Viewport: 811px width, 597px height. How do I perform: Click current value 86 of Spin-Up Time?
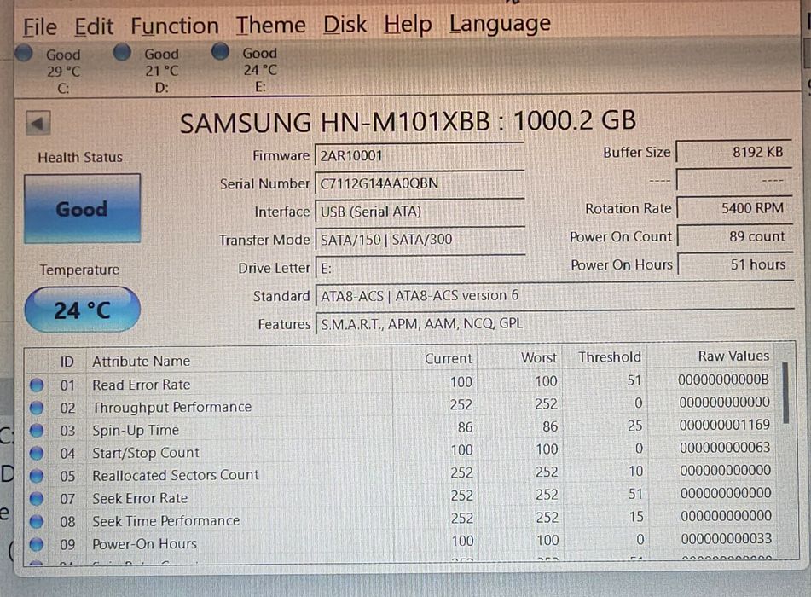[x=465, y=427]
